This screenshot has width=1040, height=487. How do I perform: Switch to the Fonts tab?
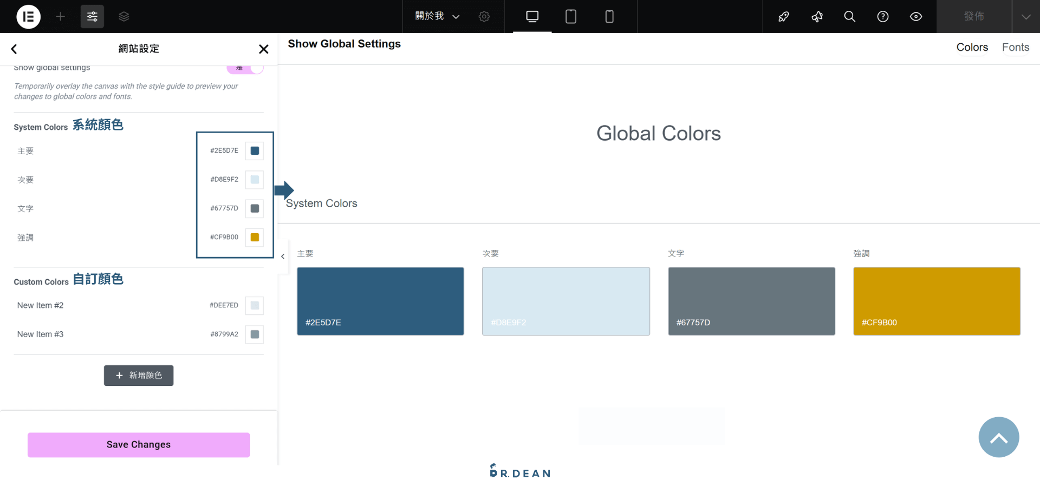pos(1015,48)
